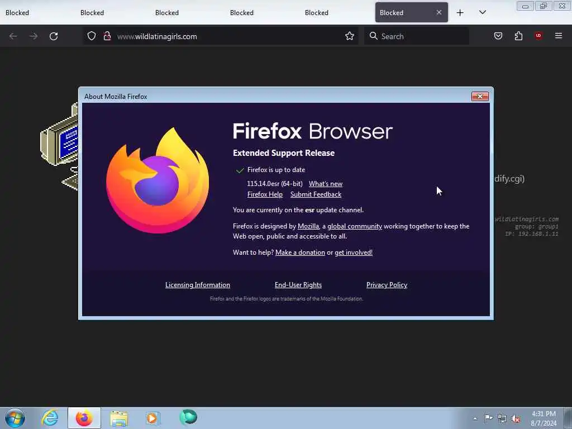Click the uBlock Origin toolbar icon
This screenshot has height=429, width=572.
tap(538, 36)
